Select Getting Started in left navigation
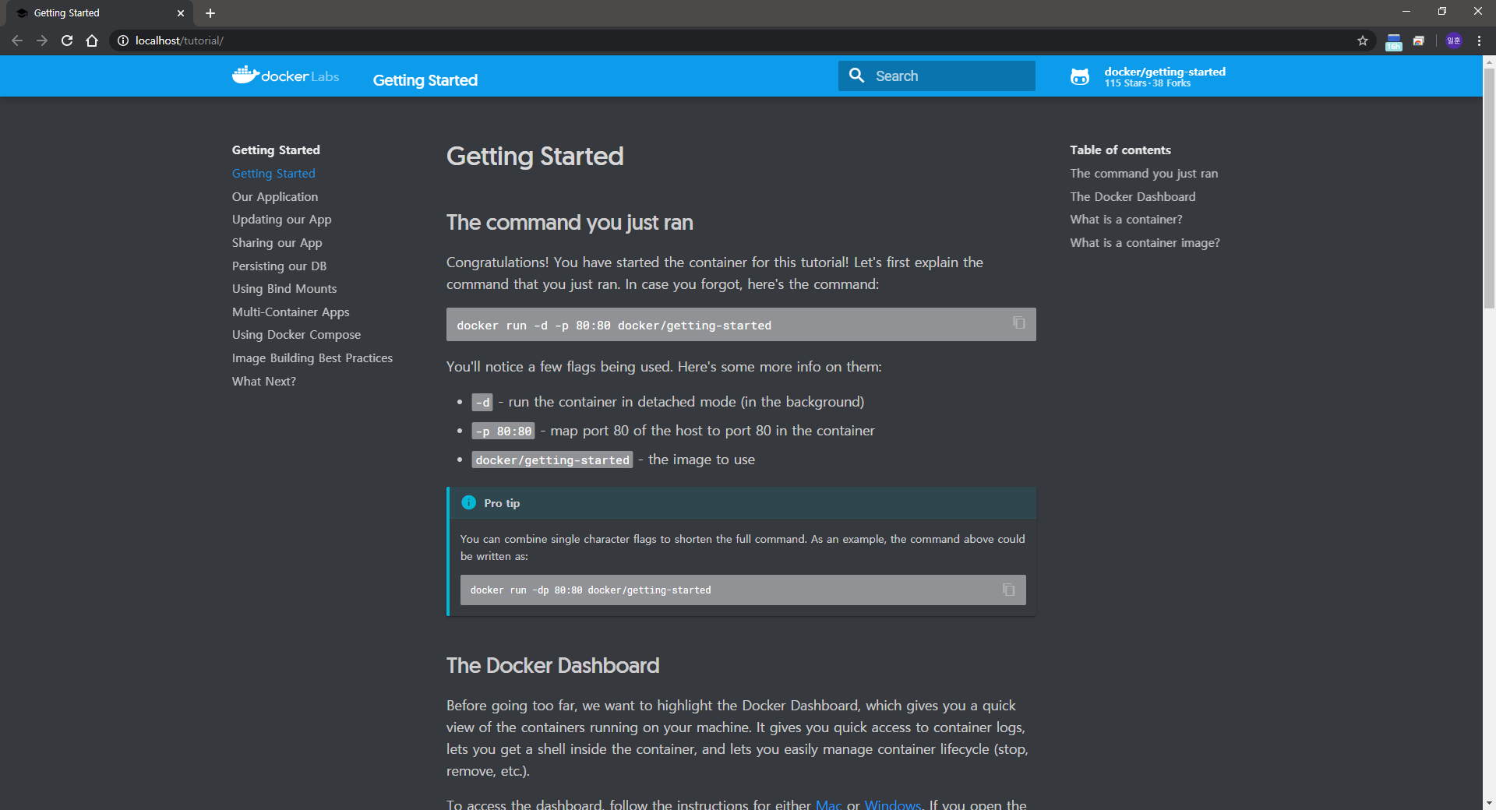The height and width of the screenshot is (810, 1496). 273,173
